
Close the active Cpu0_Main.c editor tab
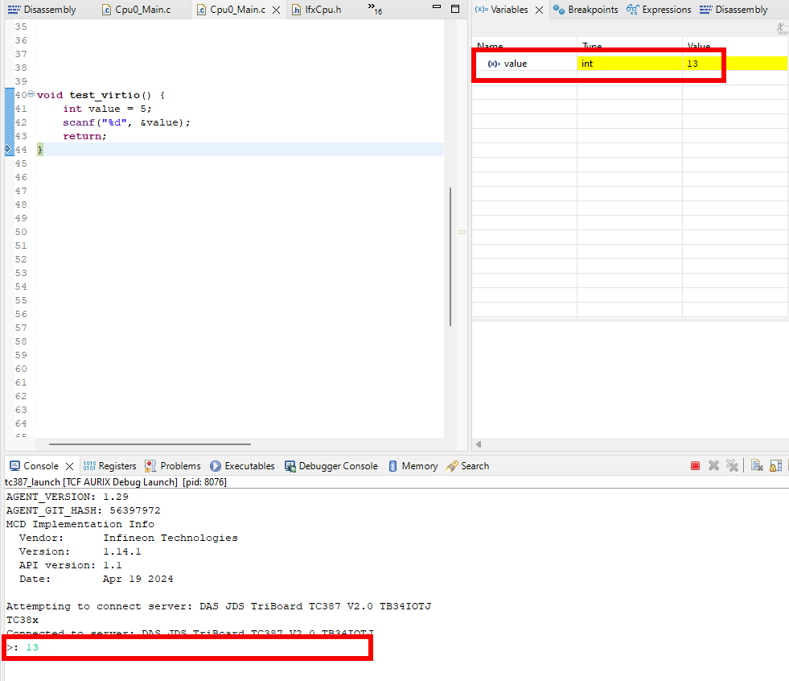click(x=277, y=10)
